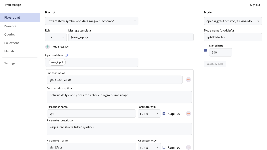Click into the Function description textarea
The image size is (267, 150).
click(119, 97)
